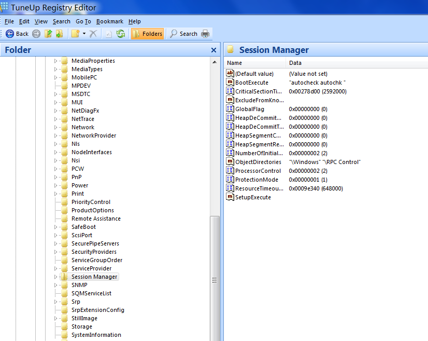Screen dimensions: 428x341
Task: Expand the SafeBoot key
Action: pyautogui.click(x=55, y=227)
